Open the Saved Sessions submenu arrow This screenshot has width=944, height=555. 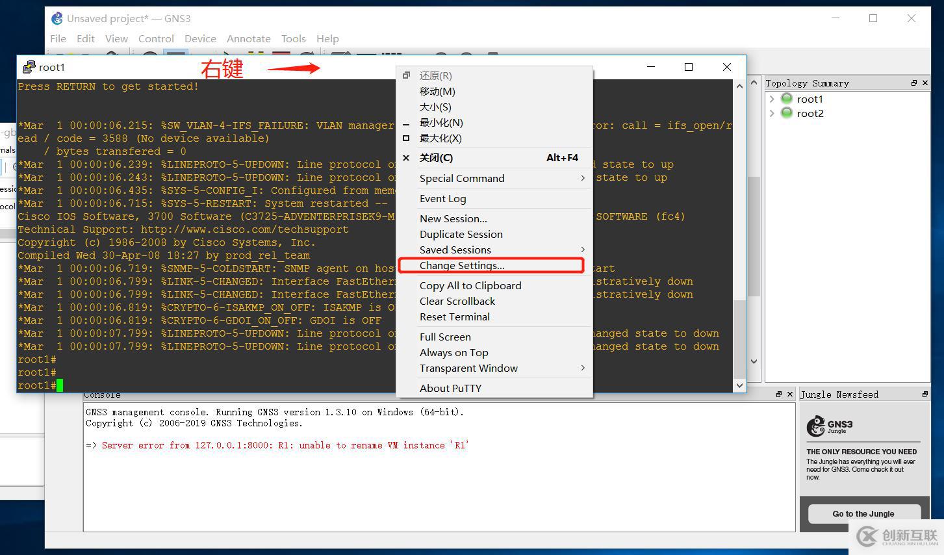pos(583,250)
